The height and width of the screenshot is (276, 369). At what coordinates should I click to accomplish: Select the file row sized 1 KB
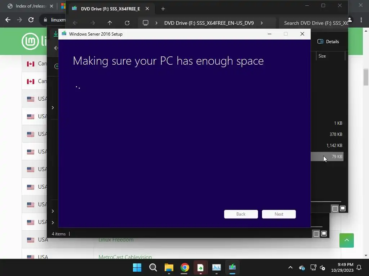[x=327, y=123]
